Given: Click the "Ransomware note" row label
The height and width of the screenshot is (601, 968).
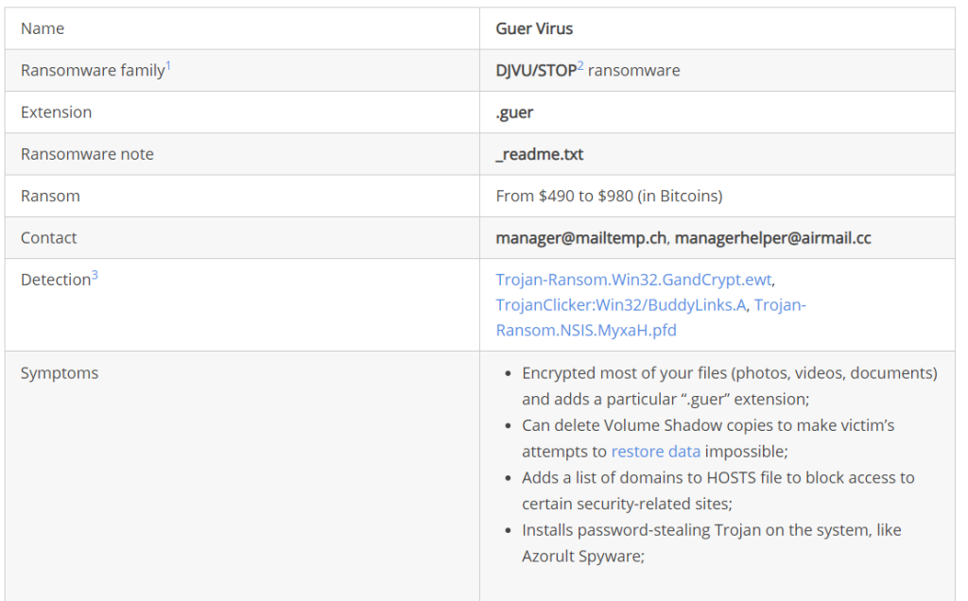Looking at the screenshot, I should [87, 154].
